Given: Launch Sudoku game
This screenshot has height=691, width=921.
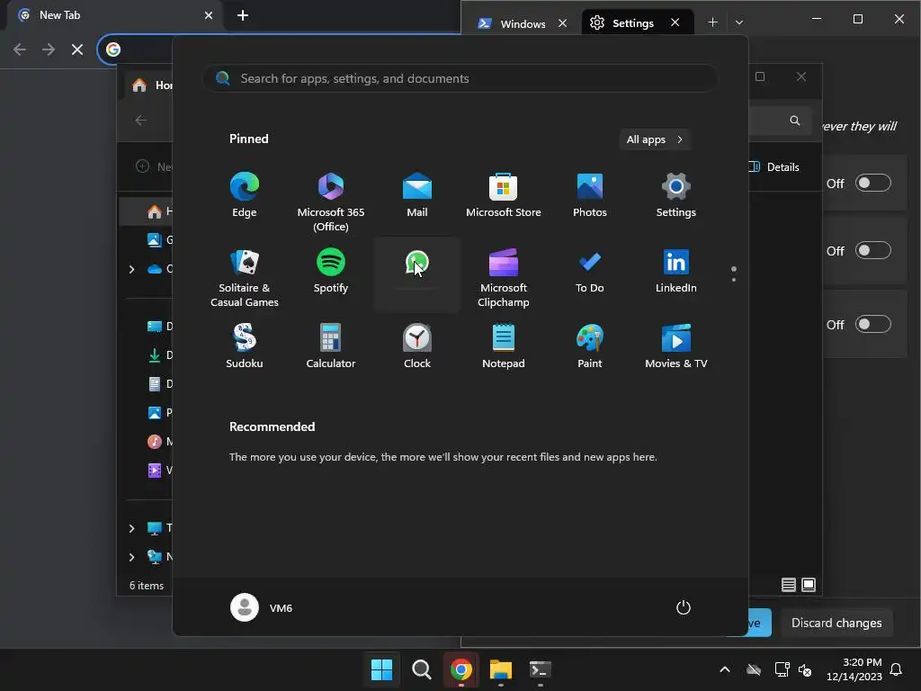Looking at the screenshot, I should click(x=245, y=346).
